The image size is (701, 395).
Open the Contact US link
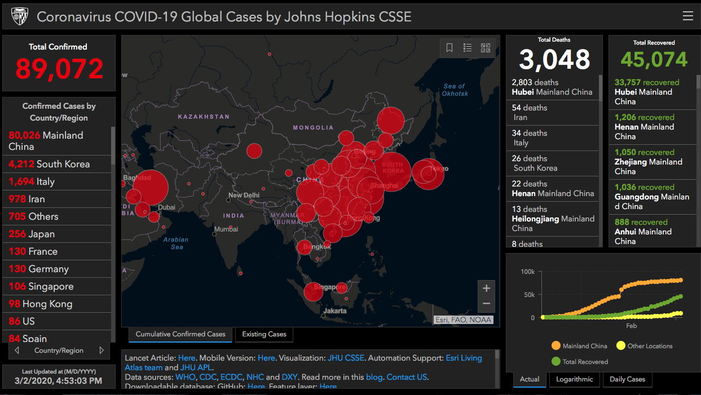pos(407,377)
